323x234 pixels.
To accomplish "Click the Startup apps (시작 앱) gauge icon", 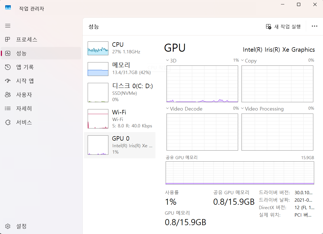I will [x=8, y=81].
